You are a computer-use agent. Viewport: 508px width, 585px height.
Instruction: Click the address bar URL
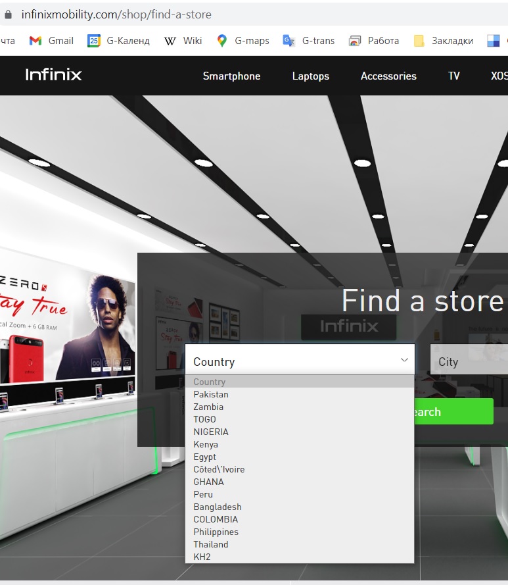(116, 14)
